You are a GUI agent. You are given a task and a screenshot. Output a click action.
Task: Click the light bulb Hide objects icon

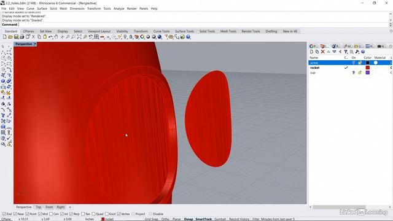125,37
